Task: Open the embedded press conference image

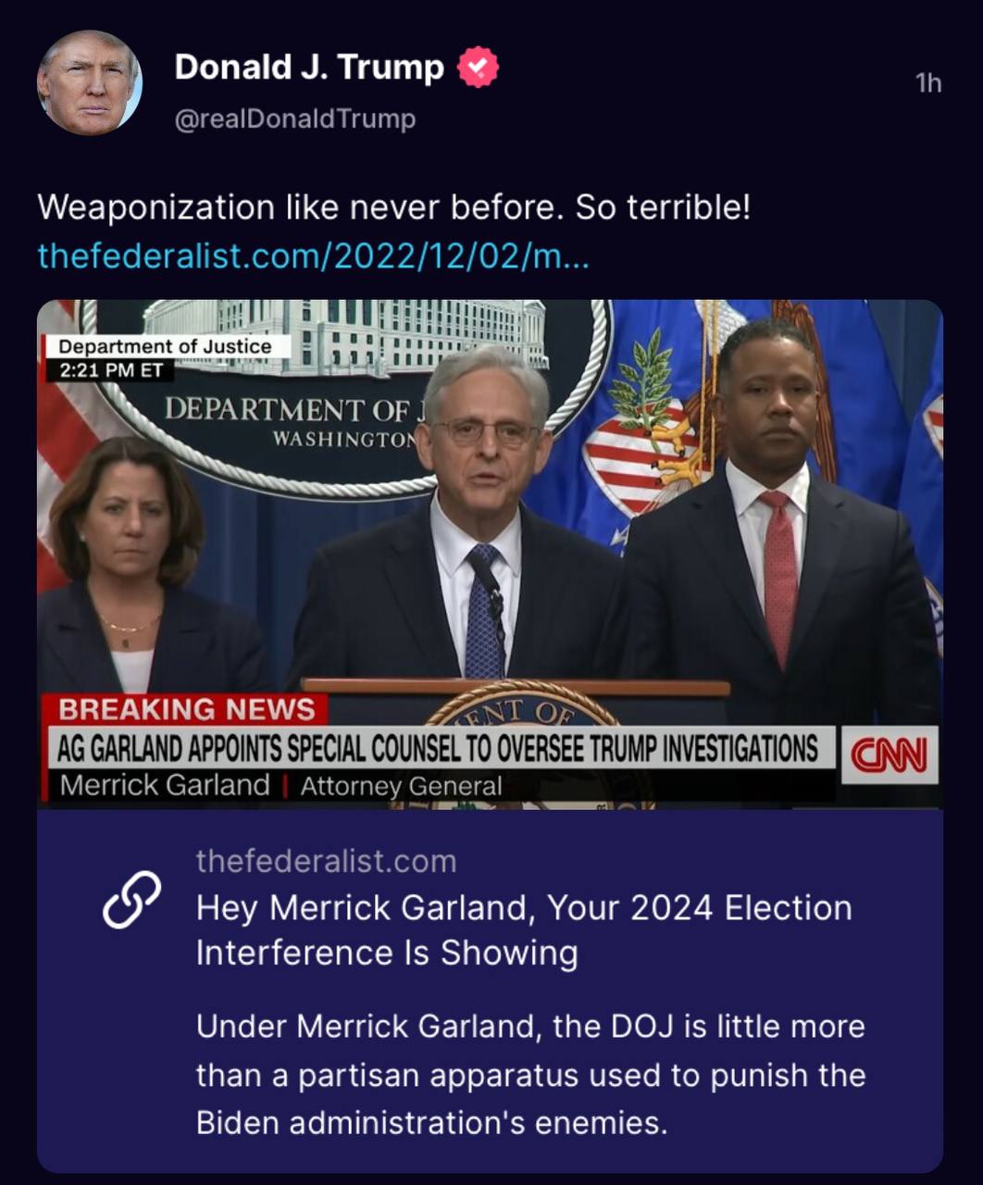Action: coord(490,554)
